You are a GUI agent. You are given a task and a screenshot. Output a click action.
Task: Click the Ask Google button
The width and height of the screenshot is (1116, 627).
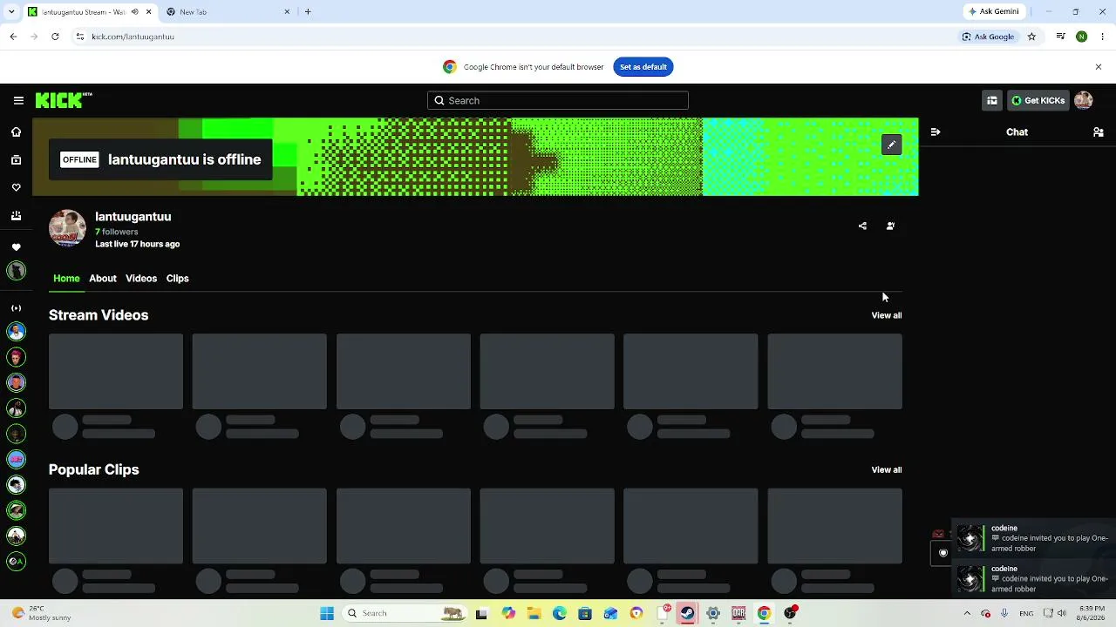tap(988, 37)
